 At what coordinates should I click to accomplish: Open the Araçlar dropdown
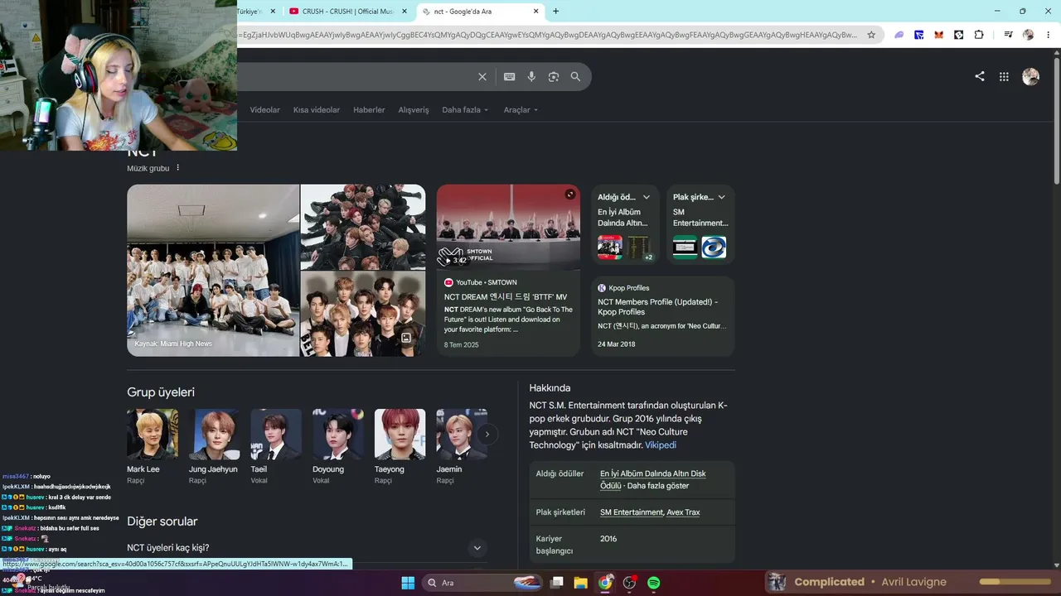[521, 110]
